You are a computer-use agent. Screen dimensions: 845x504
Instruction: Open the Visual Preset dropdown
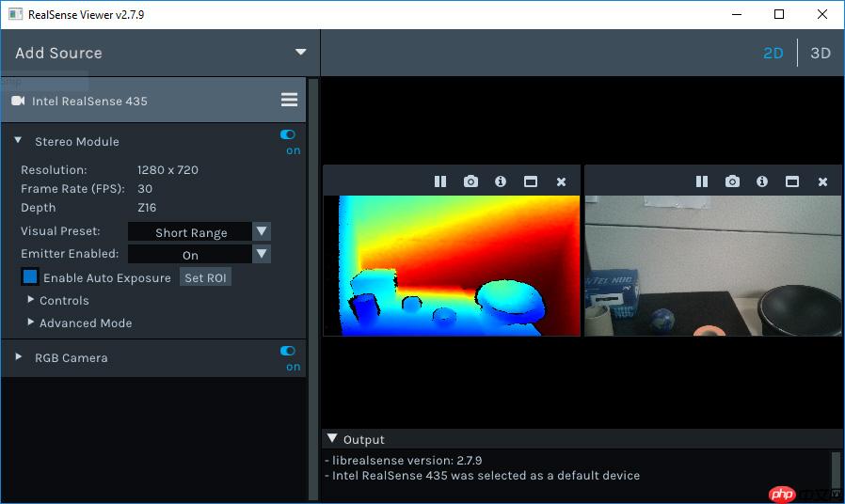pos(263,231)
